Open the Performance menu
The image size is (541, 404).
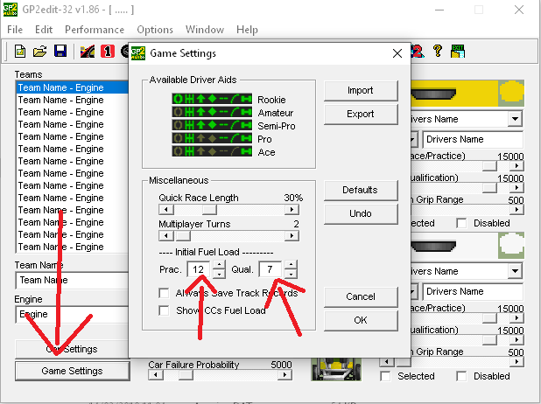click(94, 30)
